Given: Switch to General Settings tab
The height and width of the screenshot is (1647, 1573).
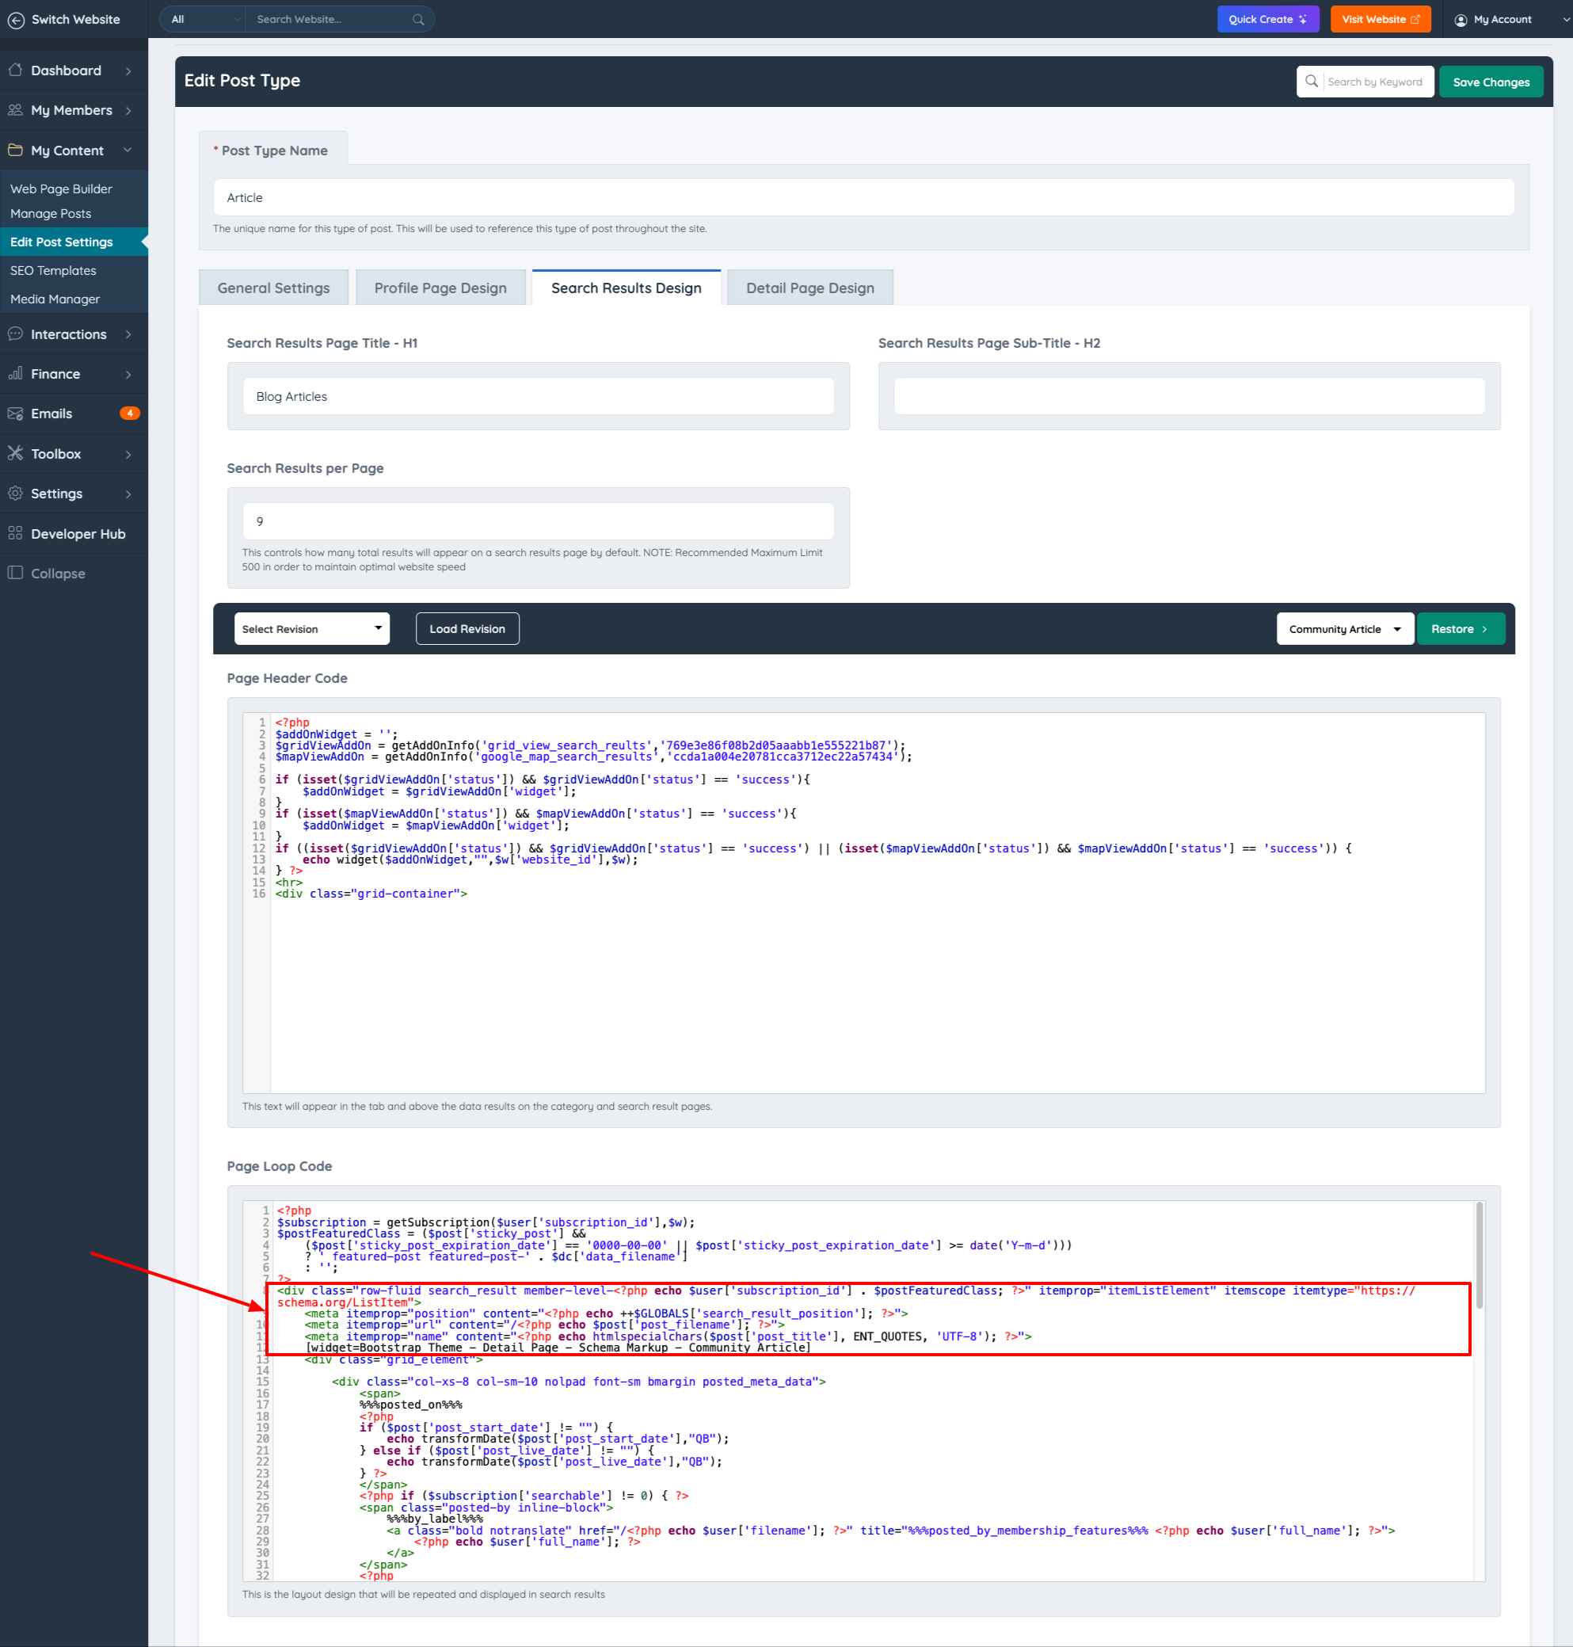Looking at the screenshot, I should pyautogui.click(x=273, y=288).
